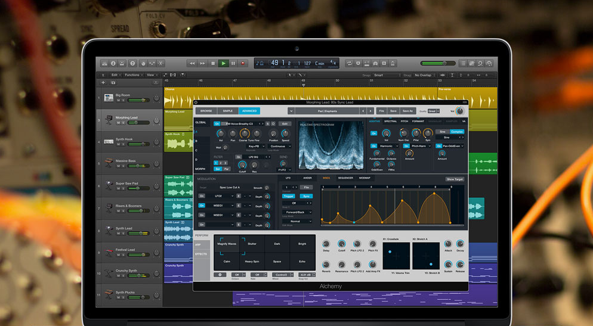Click the Big Room track drum machine icon
This screenshot has width=593, height=326.
coord(109,98)
